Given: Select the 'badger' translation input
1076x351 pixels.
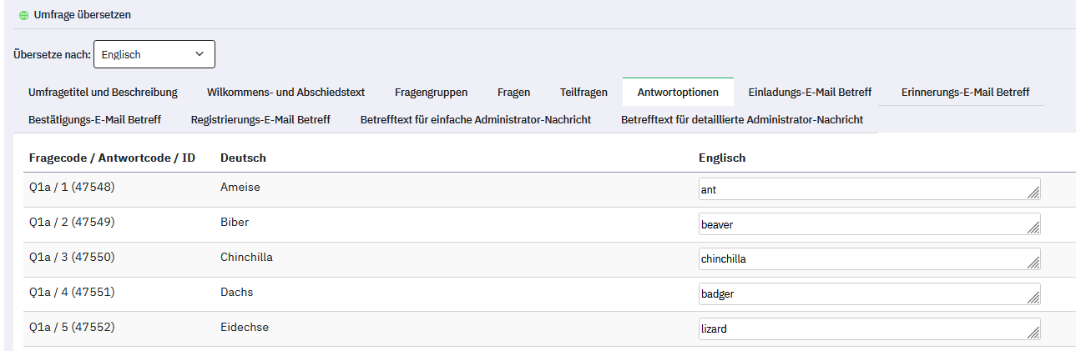Looking at the screenshot, I should (860, 293).
